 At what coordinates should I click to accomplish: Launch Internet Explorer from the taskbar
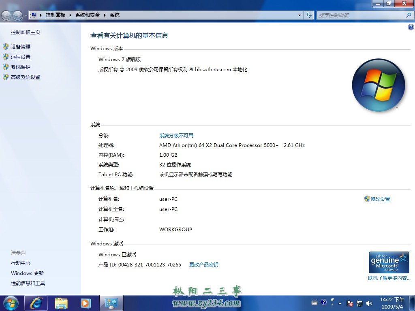click(36, 303)
